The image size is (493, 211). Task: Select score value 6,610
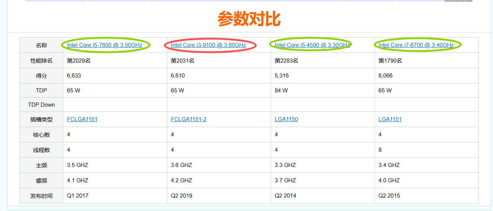(x=178, y=76)
